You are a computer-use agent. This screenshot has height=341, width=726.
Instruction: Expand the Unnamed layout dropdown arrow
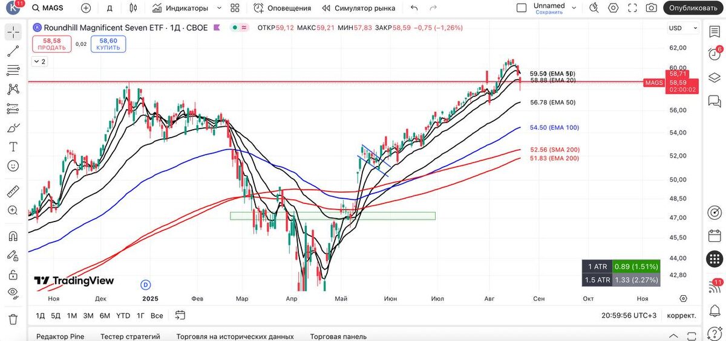[575, 8]
